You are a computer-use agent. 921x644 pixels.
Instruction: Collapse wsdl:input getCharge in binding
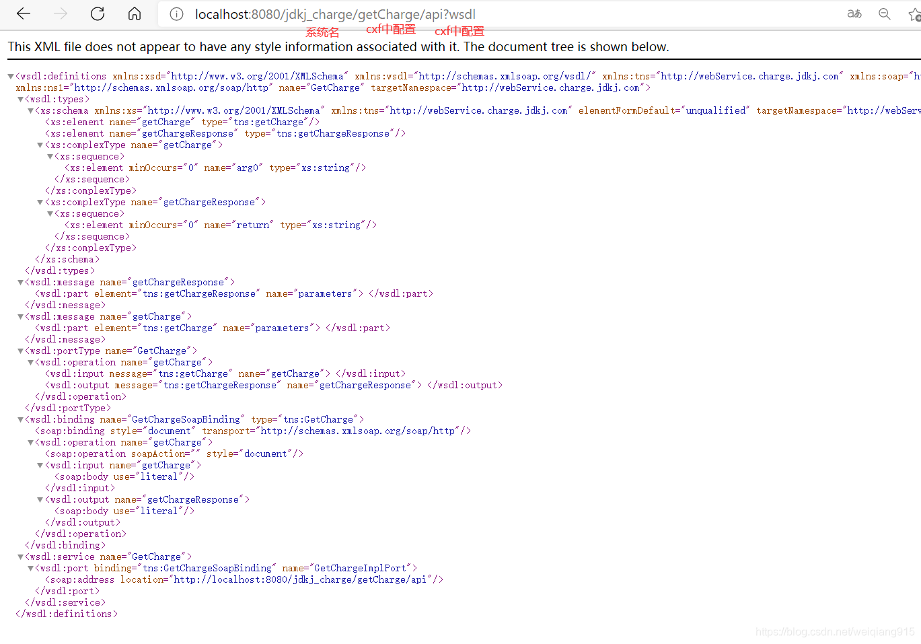(x=40, y=466)
